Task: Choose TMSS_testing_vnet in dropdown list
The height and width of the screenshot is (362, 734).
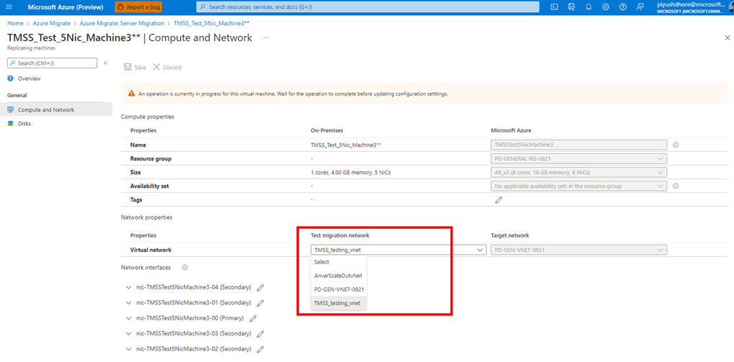Action: coord(339,303)
